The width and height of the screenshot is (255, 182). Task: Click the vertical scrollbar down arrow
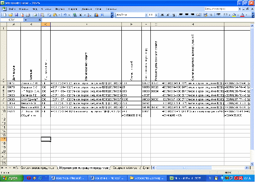[x=252, y=164]
